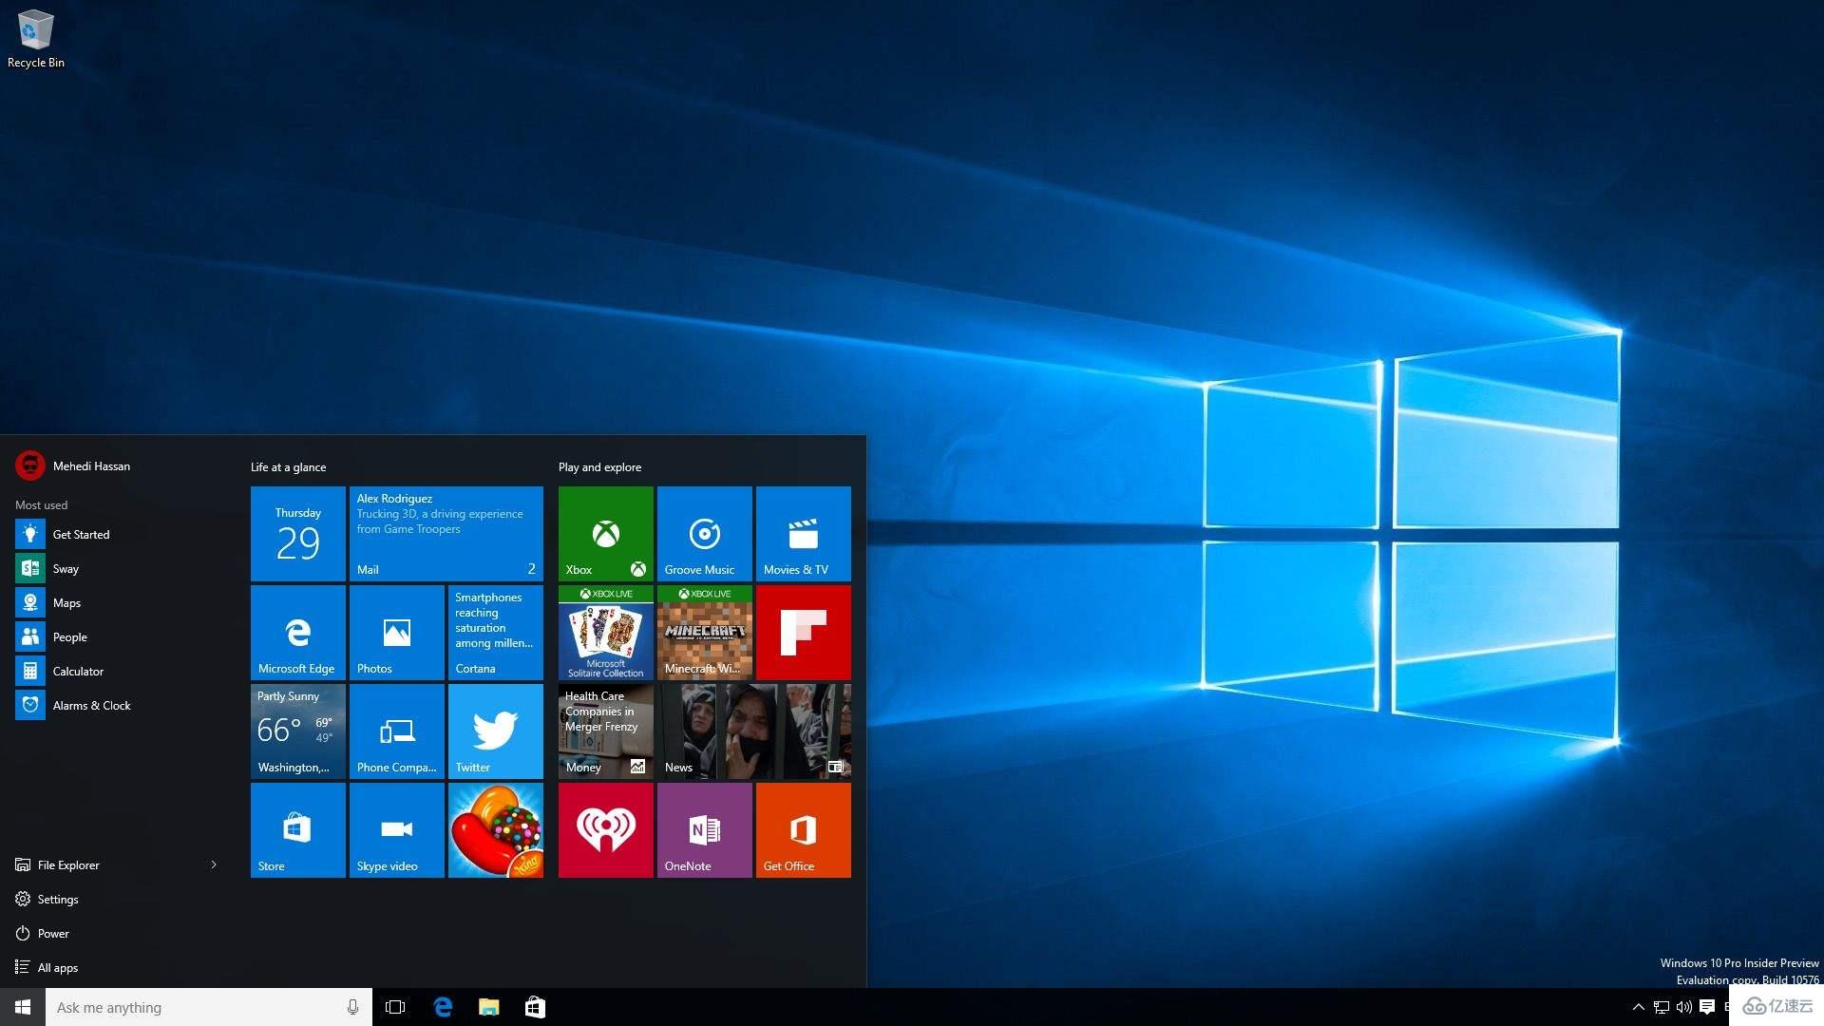Show hidden system tray icons
The height and width of the screenshot is (1026, 1824).
tap(1638, 1007)
